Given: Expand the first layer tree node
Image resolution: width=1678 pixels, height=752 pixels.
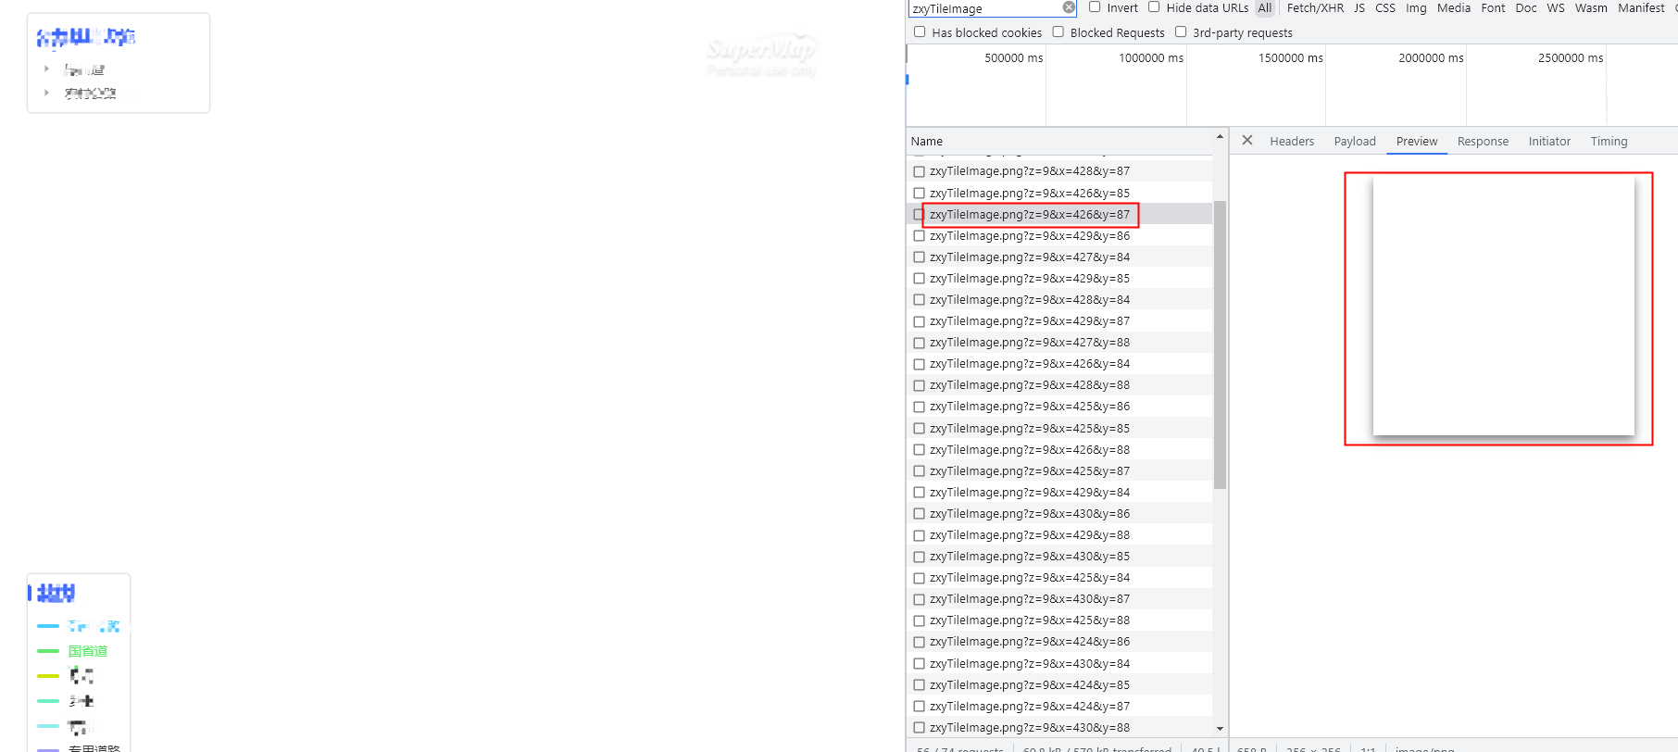Looking at the screenshot, I should pos(46,69).
